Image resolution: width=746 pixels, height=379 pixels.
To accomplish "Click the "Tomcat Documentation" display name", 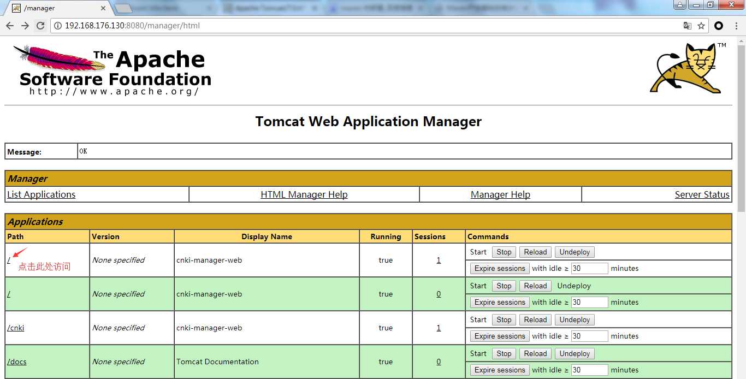I will point(217,362).
